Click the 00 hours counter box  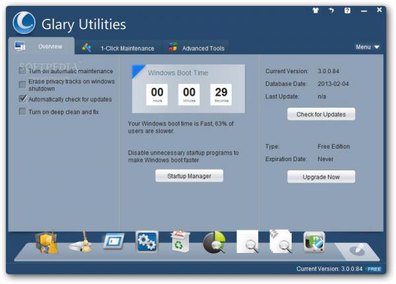click(157, 94)
